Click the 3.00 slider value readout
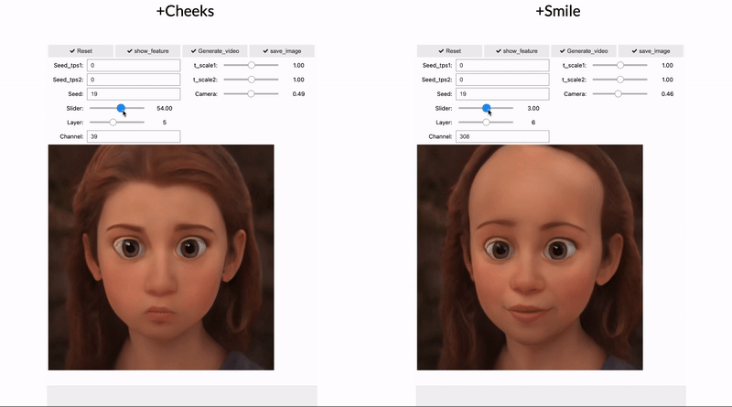The image size is (732, 407). click(533, 108)
